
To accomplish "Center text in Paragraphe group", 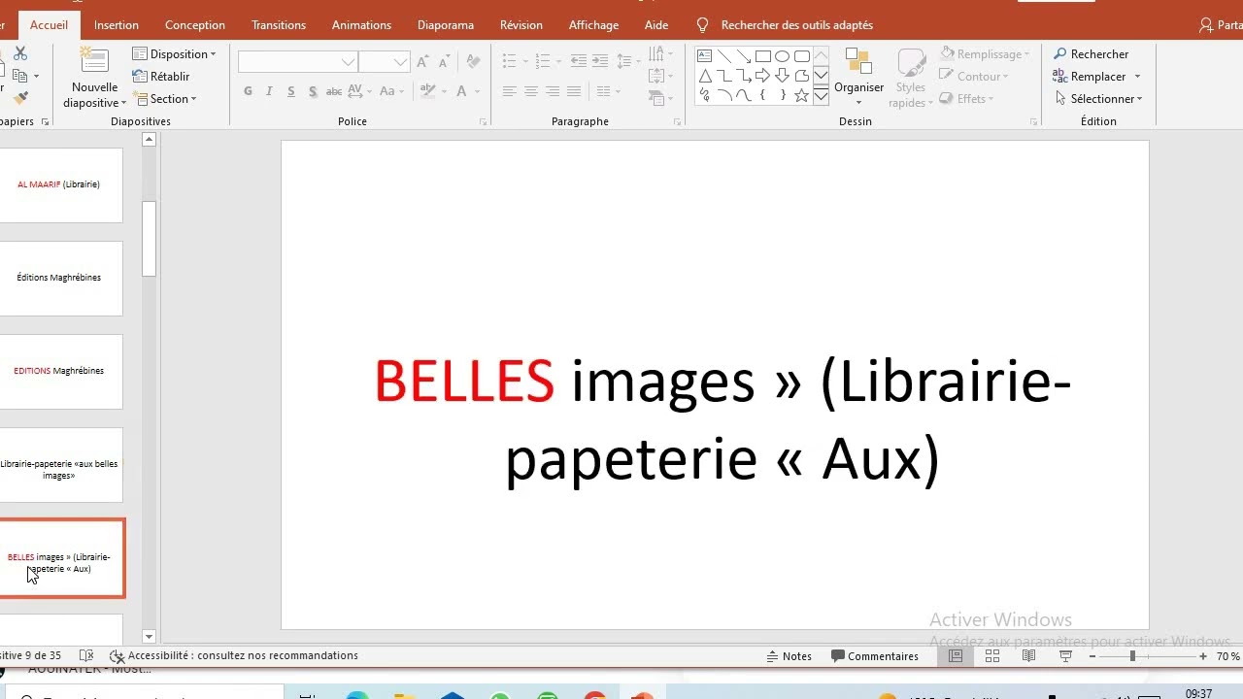I will pyautogui.click(x=530, y=91).
